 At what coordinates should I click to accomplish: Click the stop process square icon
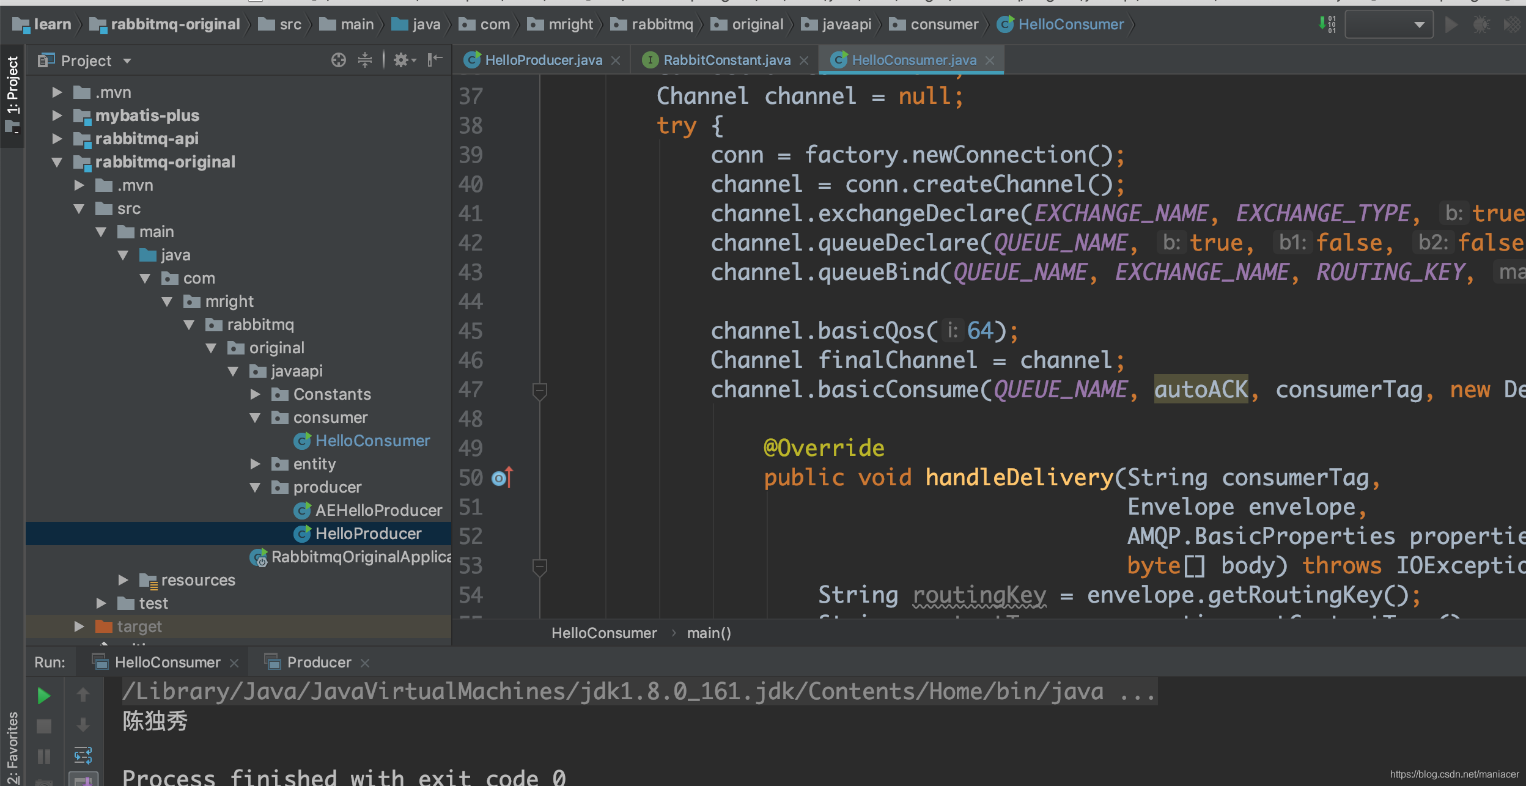43,726
